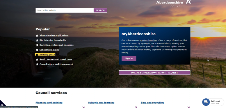
Task: Open Planning and building services
Action: click(x=49, y=103)
